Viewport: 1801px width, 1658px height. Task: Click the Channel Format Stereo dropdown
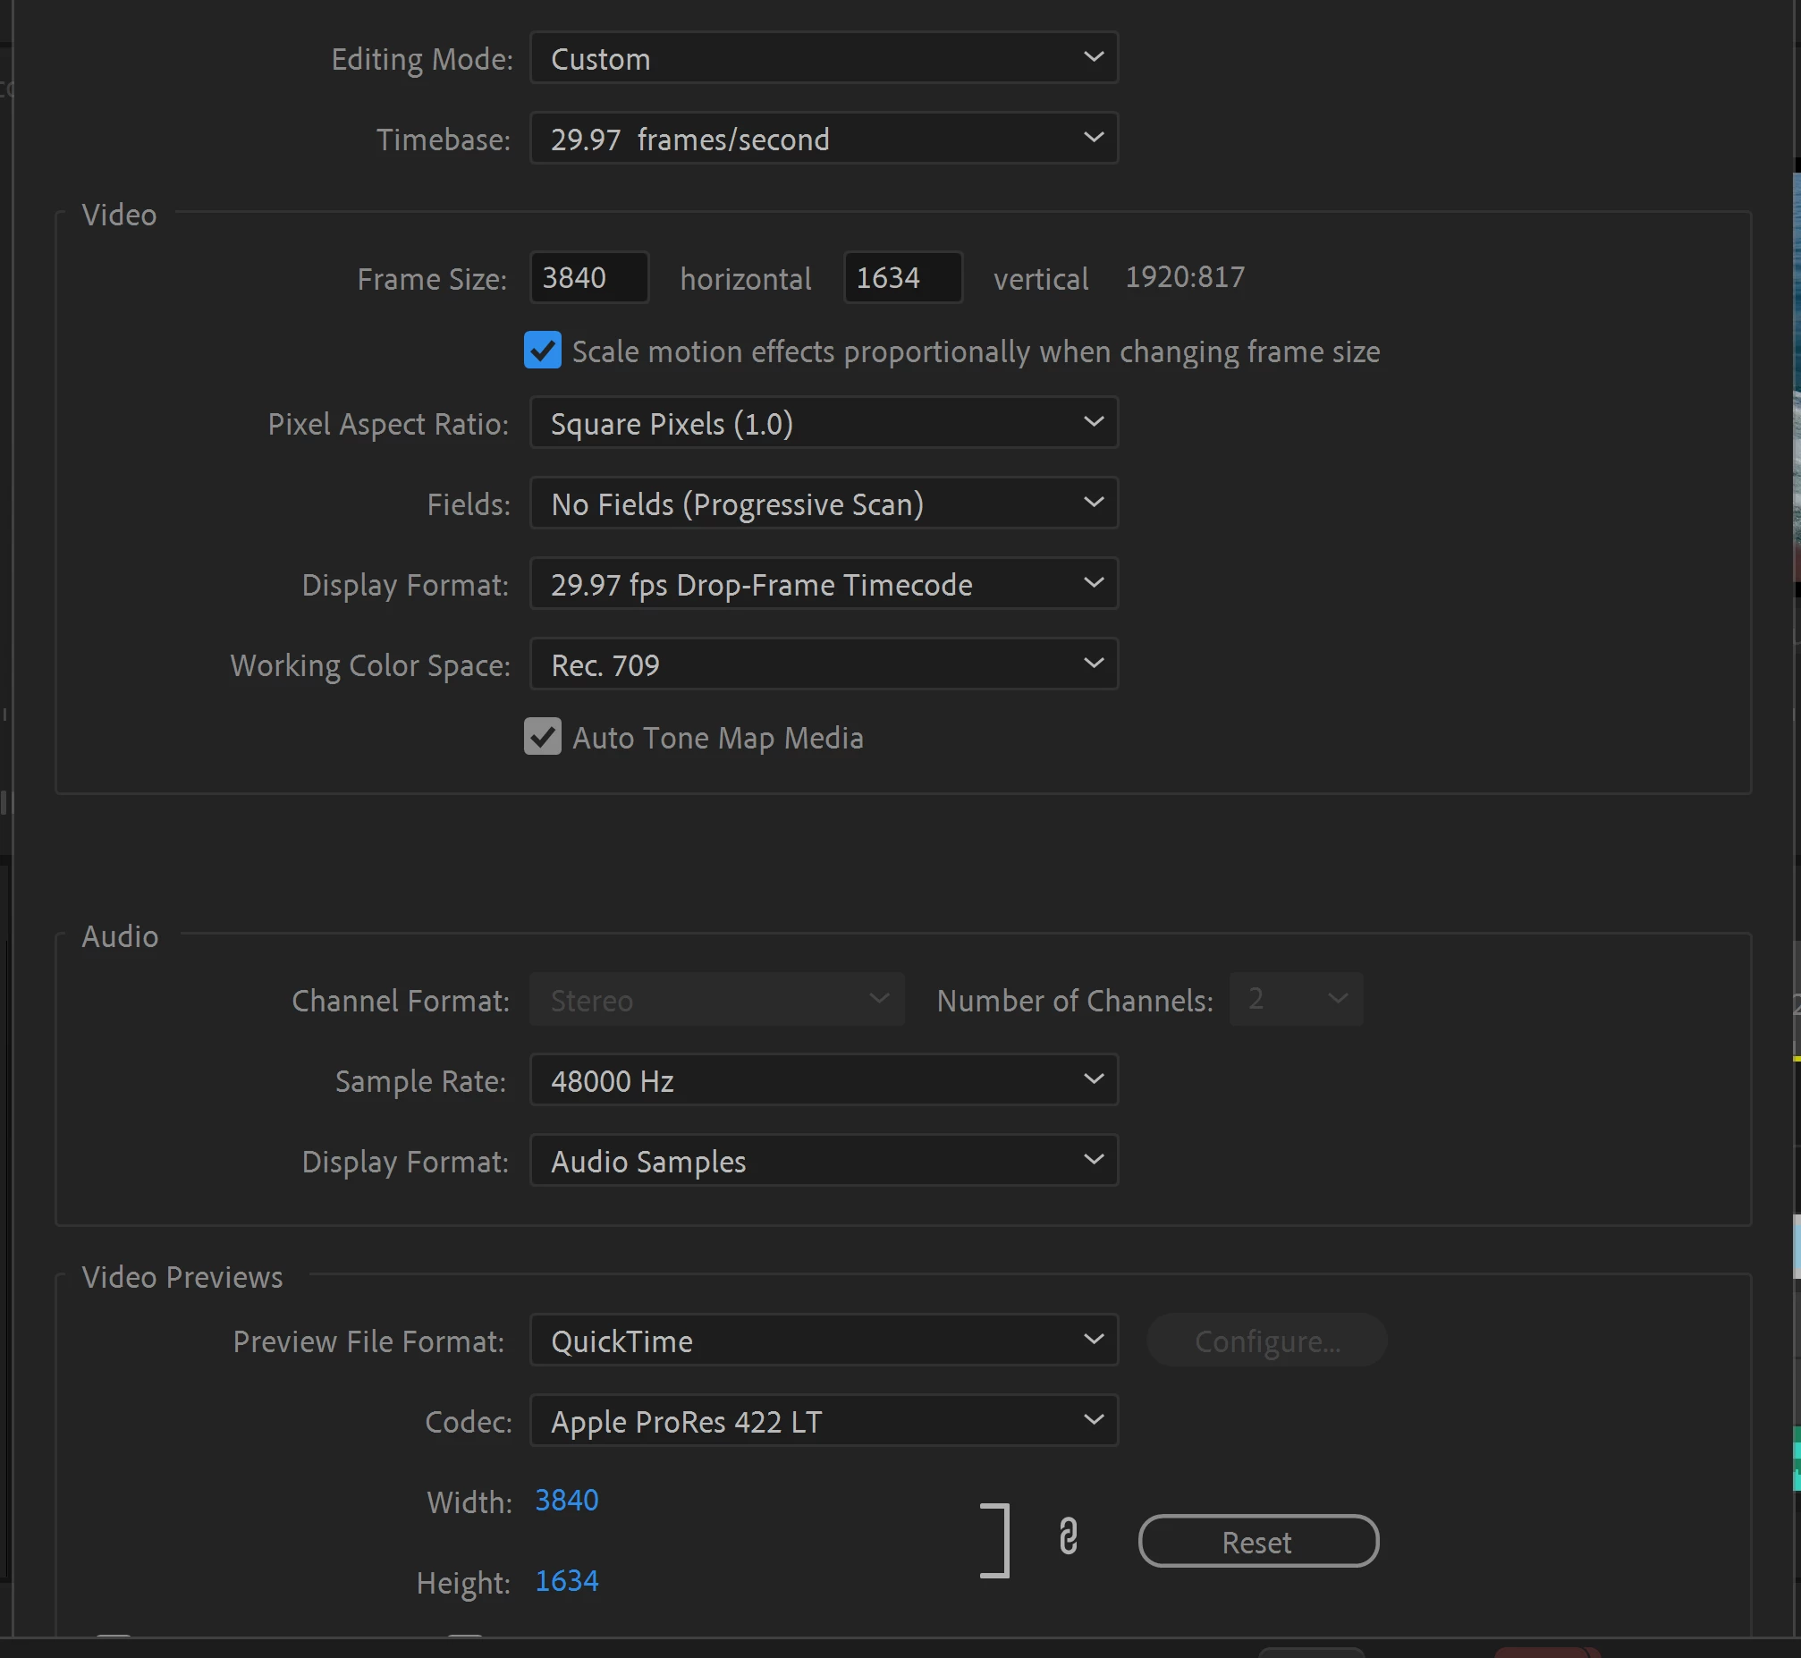coord(716,1000)
